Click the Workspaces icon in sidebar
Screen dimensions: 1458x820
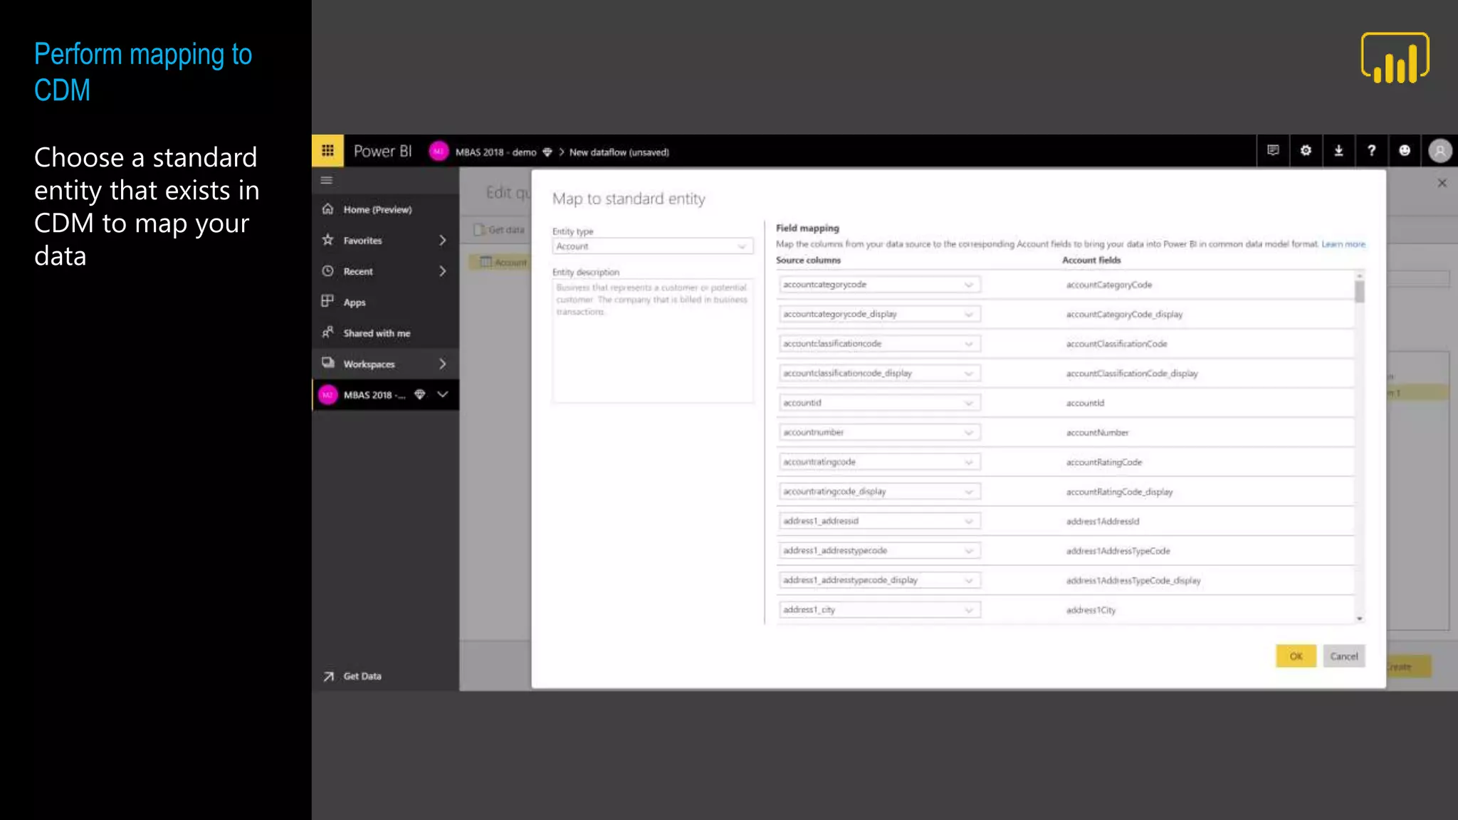(x=327, y=363)
